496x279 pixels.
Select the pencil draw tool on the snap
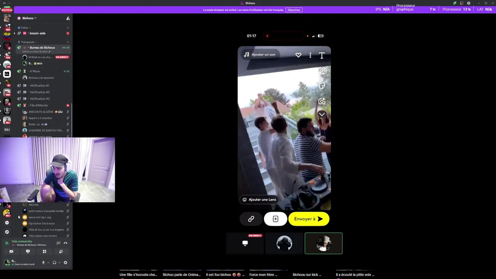[322, 71]
